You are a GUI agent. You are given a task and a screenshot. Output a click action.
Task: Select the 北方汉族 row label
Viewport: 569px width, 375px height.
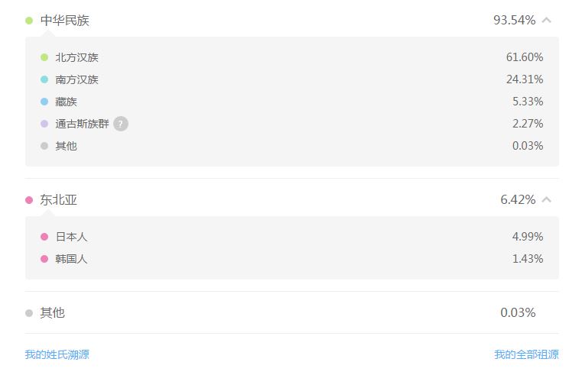pos(76,57)
